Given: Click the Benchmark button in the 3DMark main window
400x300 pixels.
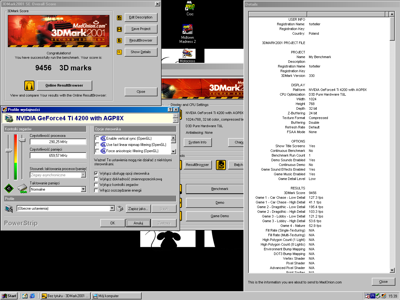Looking at the screenshot, I should point(215,189).
